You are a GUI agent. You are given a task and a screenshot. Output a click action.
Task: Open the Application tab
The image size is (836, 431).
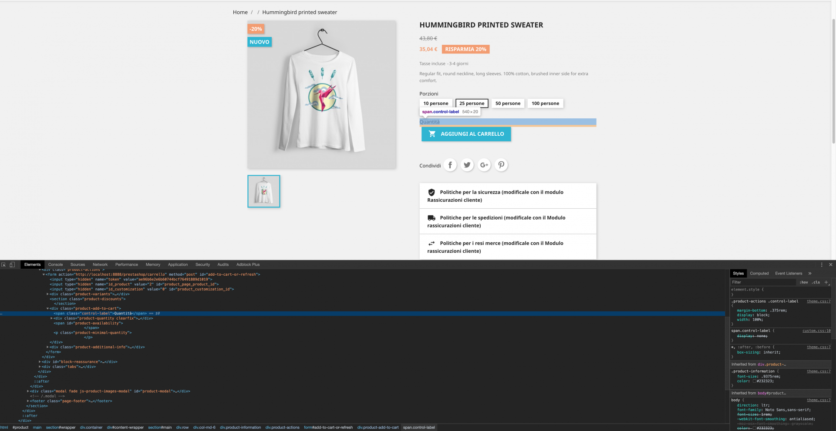[178, 264]
